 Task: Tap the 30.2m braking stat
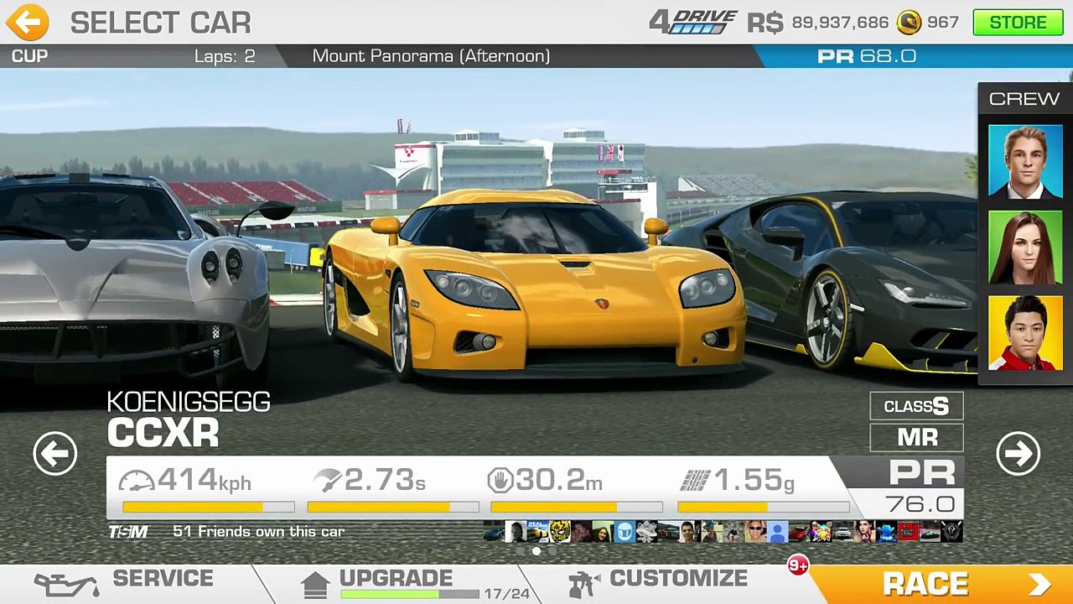(x=546, y=481)
